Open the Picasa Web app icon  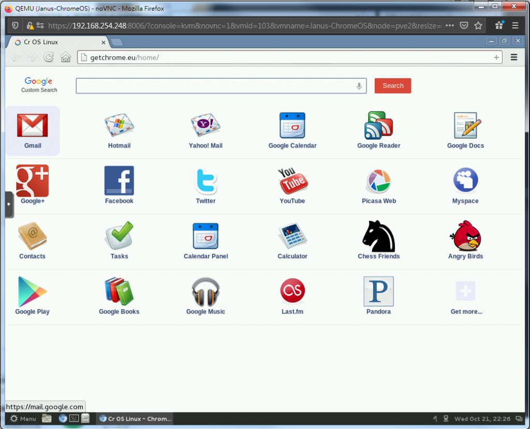[x=378, y=181]
